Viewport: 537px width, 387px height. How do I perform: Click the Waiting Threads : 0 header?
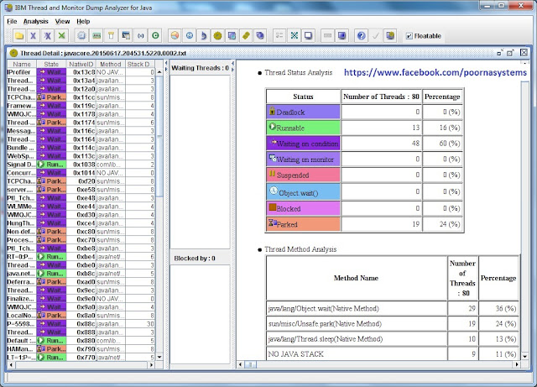coord(200,68)
